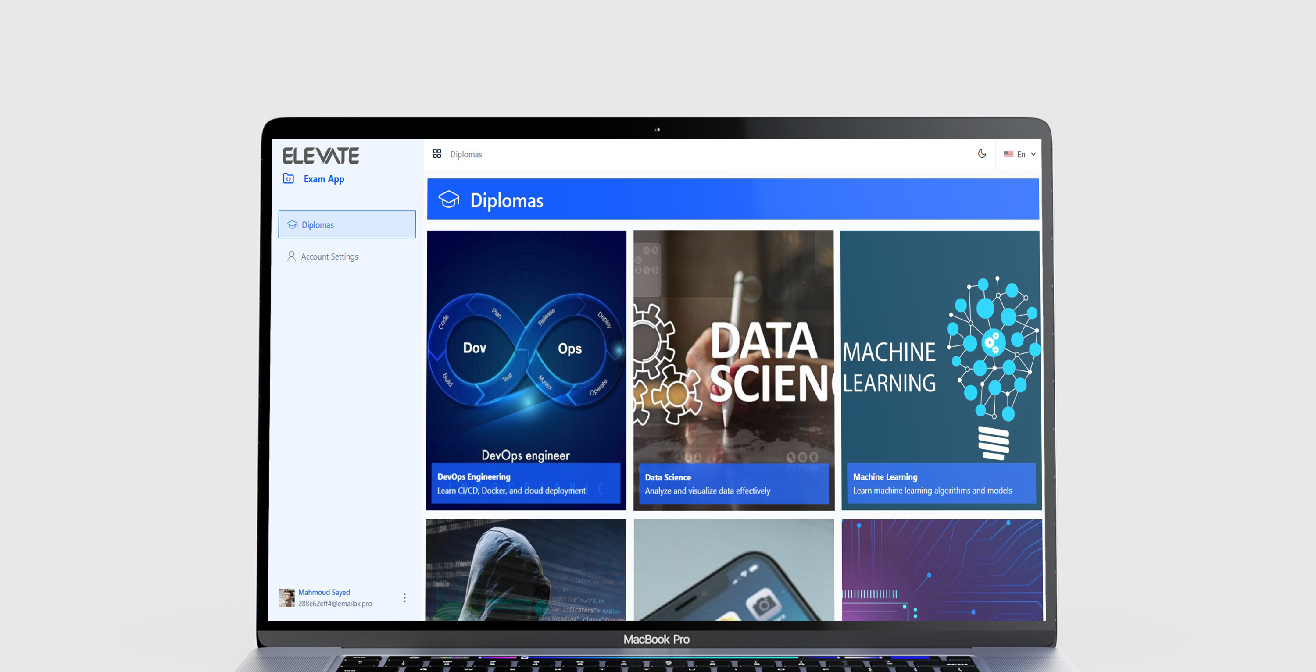
Task: Click the Account Settings user icon
Action: [x=291, y=256]
